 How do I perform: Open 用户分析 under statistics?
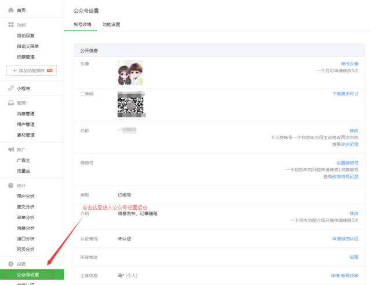click(26, 197)
